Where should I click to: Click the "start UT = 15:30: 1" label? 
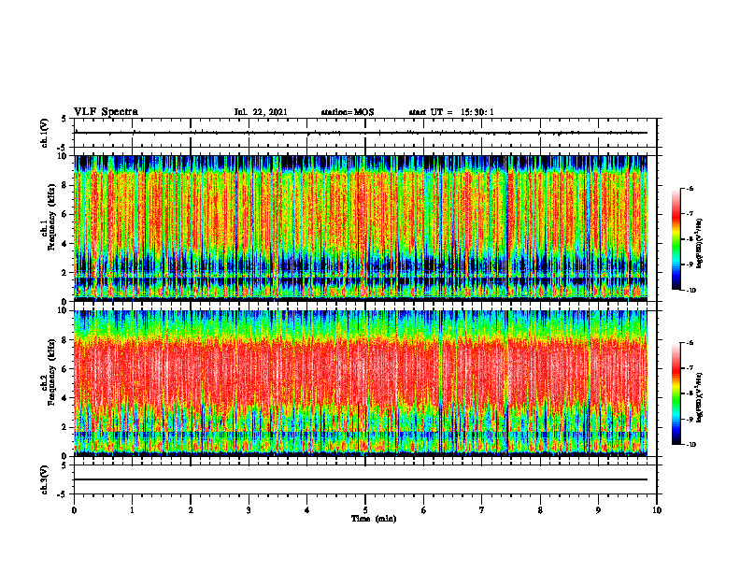click(x=451, y=112)
